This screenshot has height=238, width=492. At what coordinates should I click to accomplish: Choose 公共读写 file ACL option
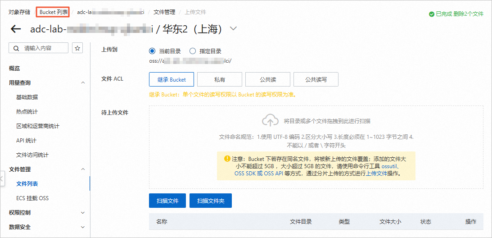click(316, 79)
